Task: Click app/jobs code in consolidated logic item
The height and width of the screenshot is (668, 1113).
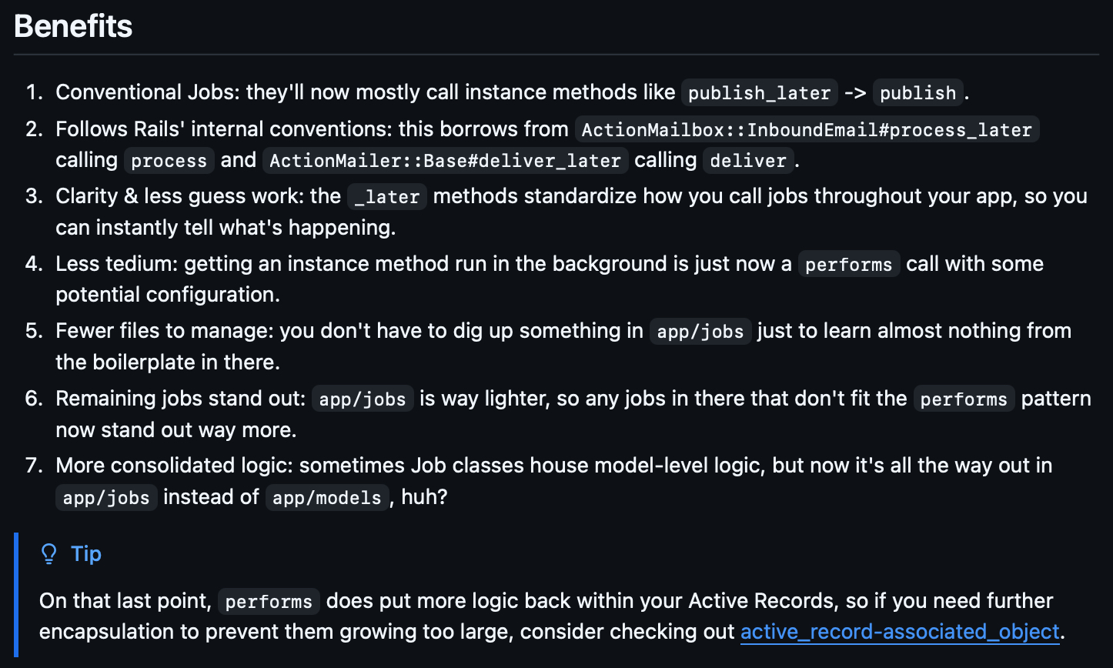Action: point(106,498)
